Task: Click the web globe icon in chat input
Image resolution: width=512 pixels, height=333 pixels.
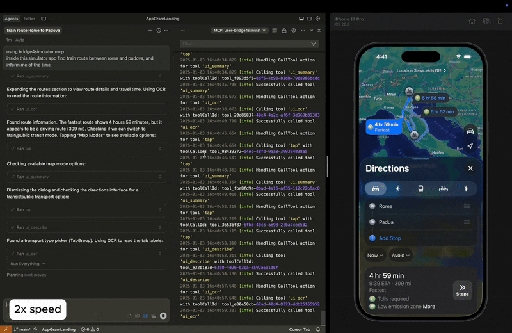Action: click(x=146, y=316)
